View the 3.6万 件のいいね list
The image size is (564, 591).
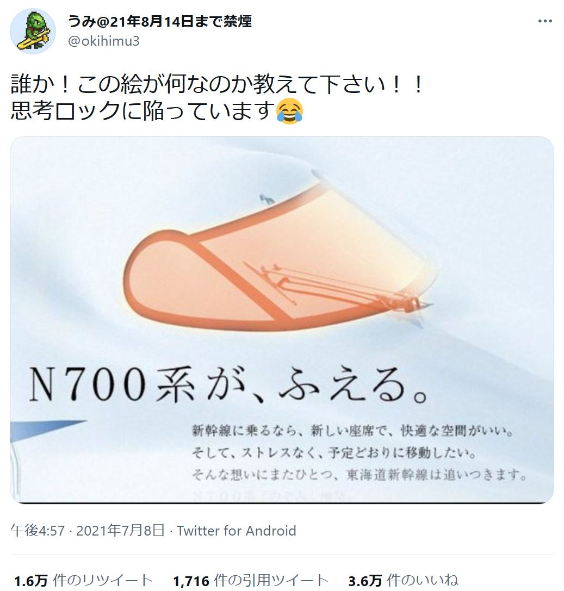pyautogui.click(x=403, y=580)
